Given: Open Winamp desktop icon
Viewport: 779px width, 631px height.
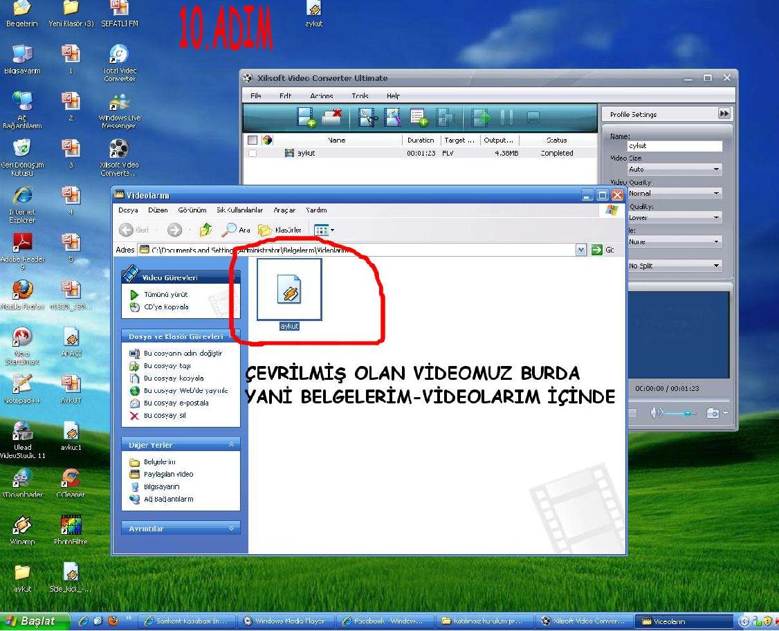Looking at the screenshot, I should coord(22,530).
